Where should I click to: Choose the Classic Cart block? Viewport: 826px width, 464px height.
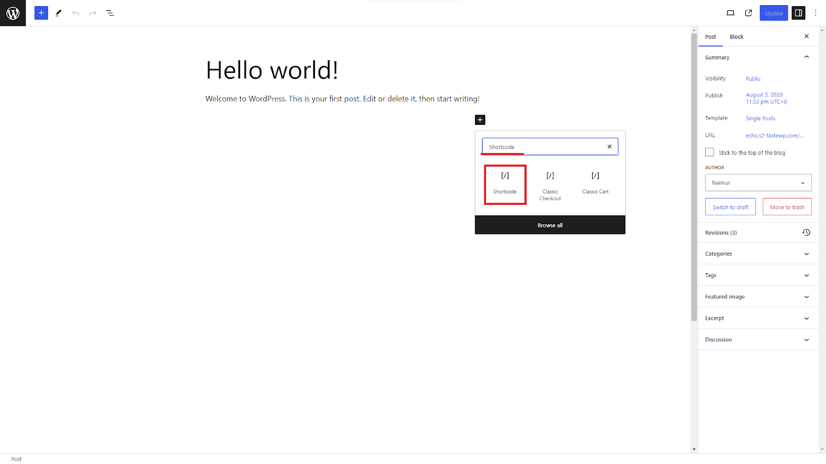[x=595, y=183]
